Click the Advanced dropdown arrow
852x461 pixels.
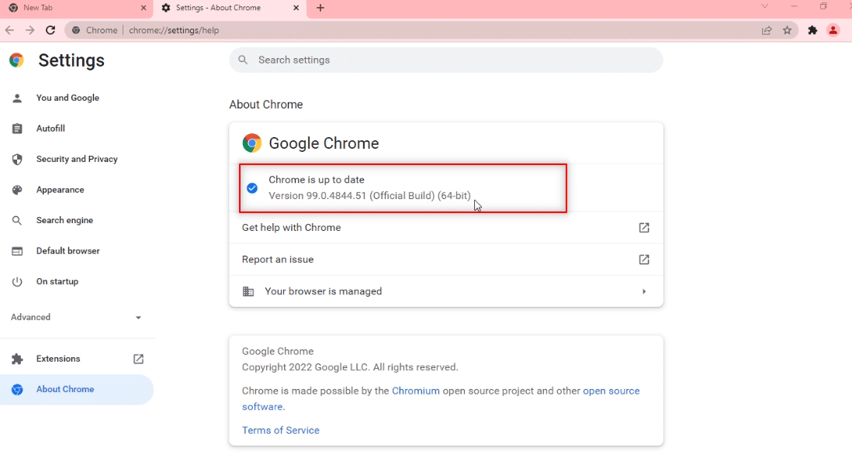[139, 318]
